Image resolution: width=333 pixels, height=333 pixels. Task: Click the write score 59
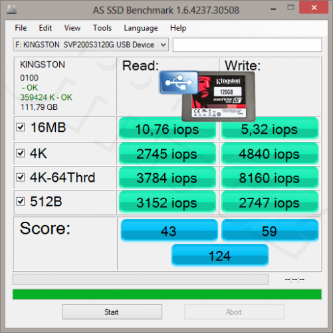[270, 230]
